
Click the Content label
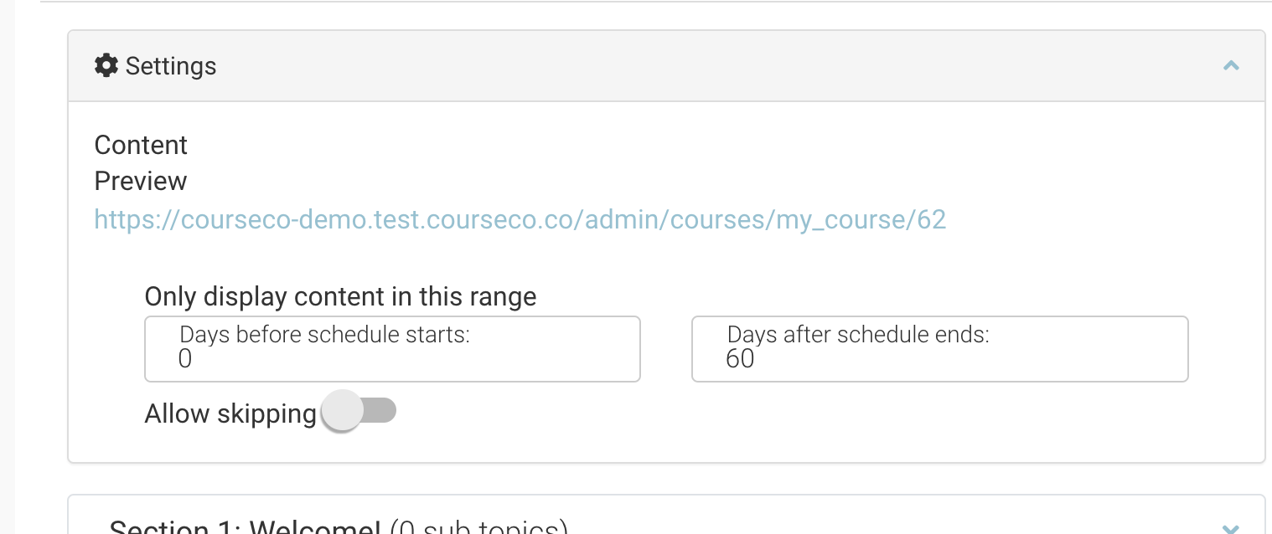pyautogui.click(x=141, y=145)
